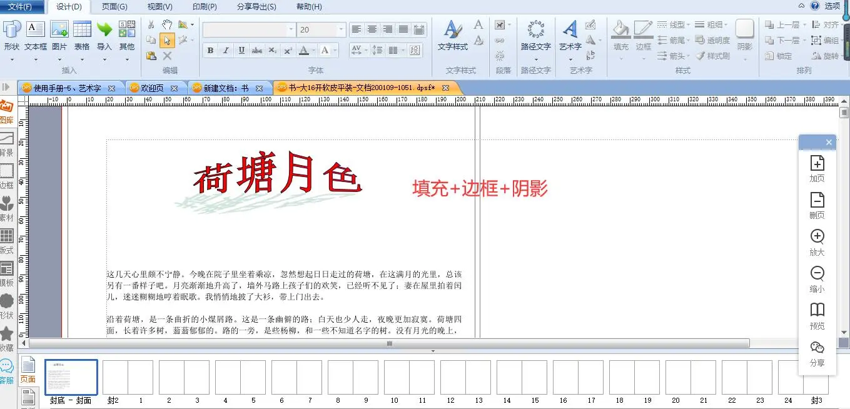850x409 pixels.
Task: Open 文字样式 text style
Action: (x=453, y=36)
